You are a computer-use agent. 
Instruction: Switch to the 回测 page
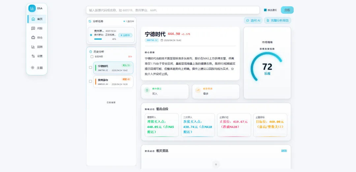[37, 47]
